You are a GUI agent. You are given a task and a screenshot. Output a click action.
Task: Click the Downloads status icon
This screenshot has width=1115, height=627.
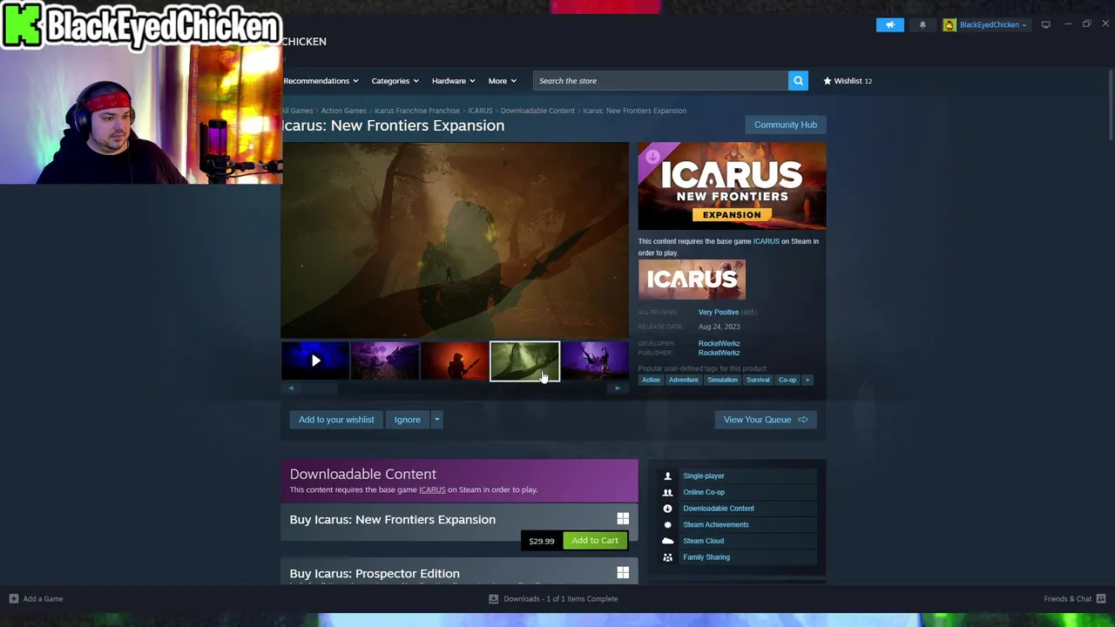493,599
